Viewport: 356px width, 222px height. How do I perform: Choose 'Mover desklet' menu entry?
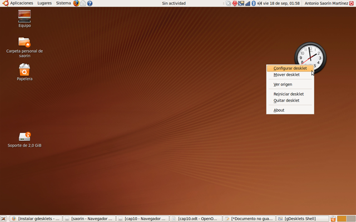point(286,74)
